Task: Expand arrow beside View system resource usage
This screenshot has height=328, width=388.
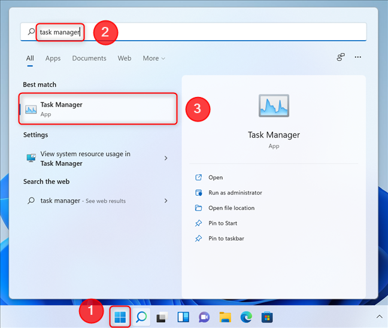Action: pyautogui.click(x=166, y=158)
